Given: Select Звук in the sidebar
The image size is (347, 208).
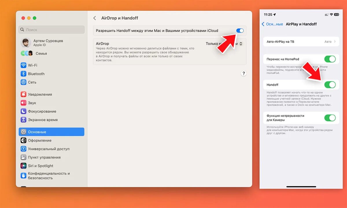Looking at the screenshot, I should 51,103.
